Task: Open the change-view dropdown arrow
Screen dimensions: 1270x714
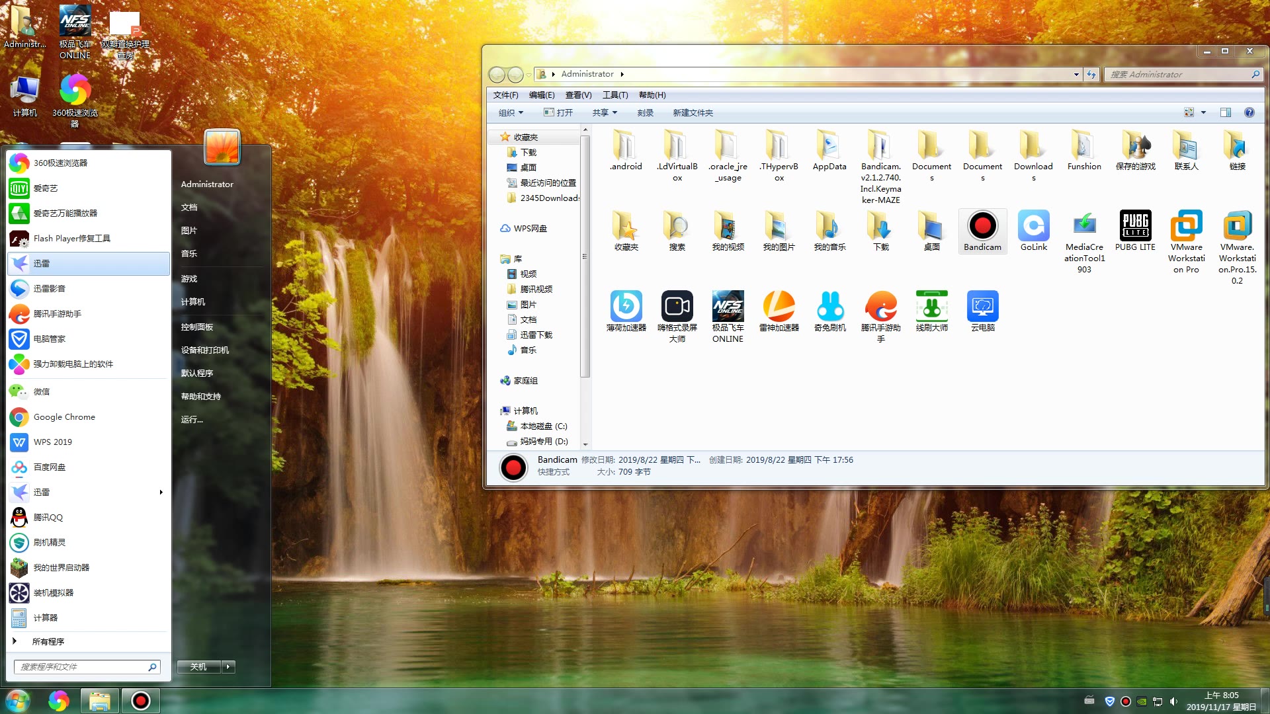Action: [x=1203, y=112]
